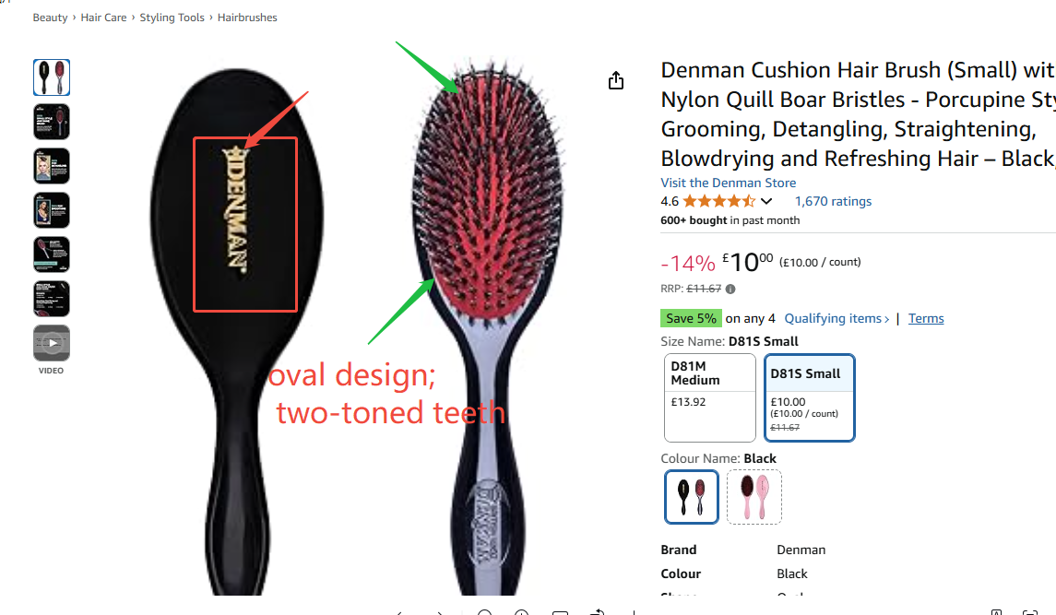
Task: Click the share icon beside product image
Action: coord(615,81)
